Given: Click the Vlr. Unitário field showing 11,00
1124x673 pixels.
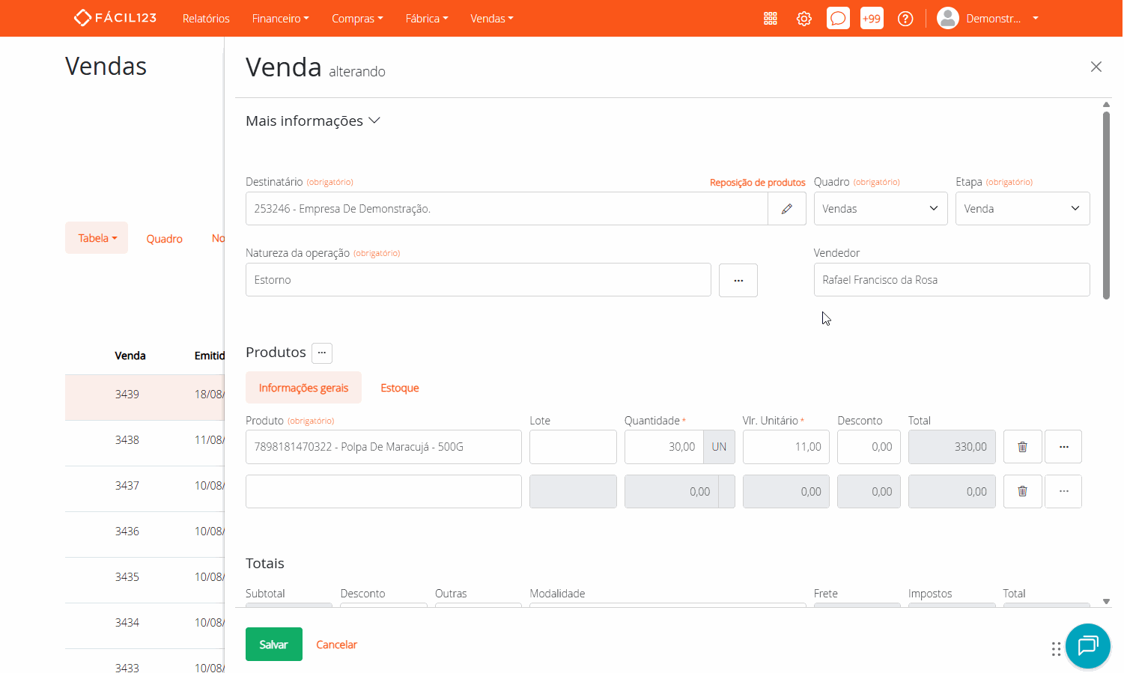Looking at the screenshot, I should point(786,447).
